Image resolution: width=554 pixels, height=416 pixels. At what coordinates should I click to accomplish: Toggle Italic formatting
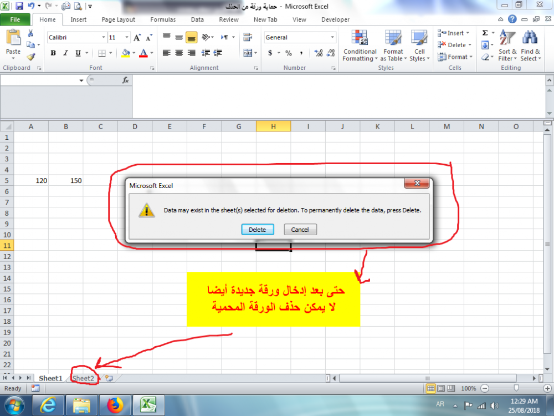[x=65, y=53]
